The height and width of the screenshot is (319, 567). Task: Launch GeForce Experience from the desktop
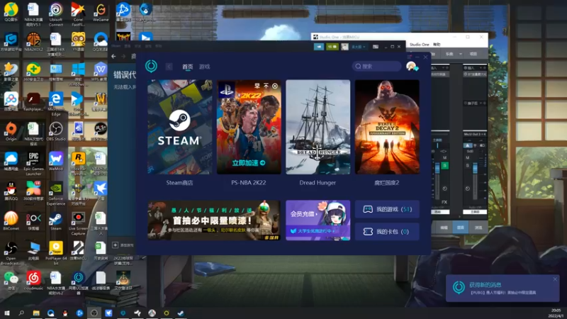point(56,194)
